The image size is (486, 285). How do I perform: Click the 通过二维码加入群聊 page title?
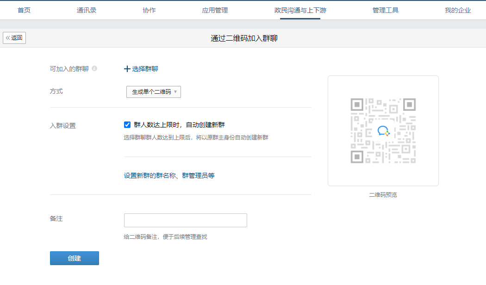pos(244,38)
